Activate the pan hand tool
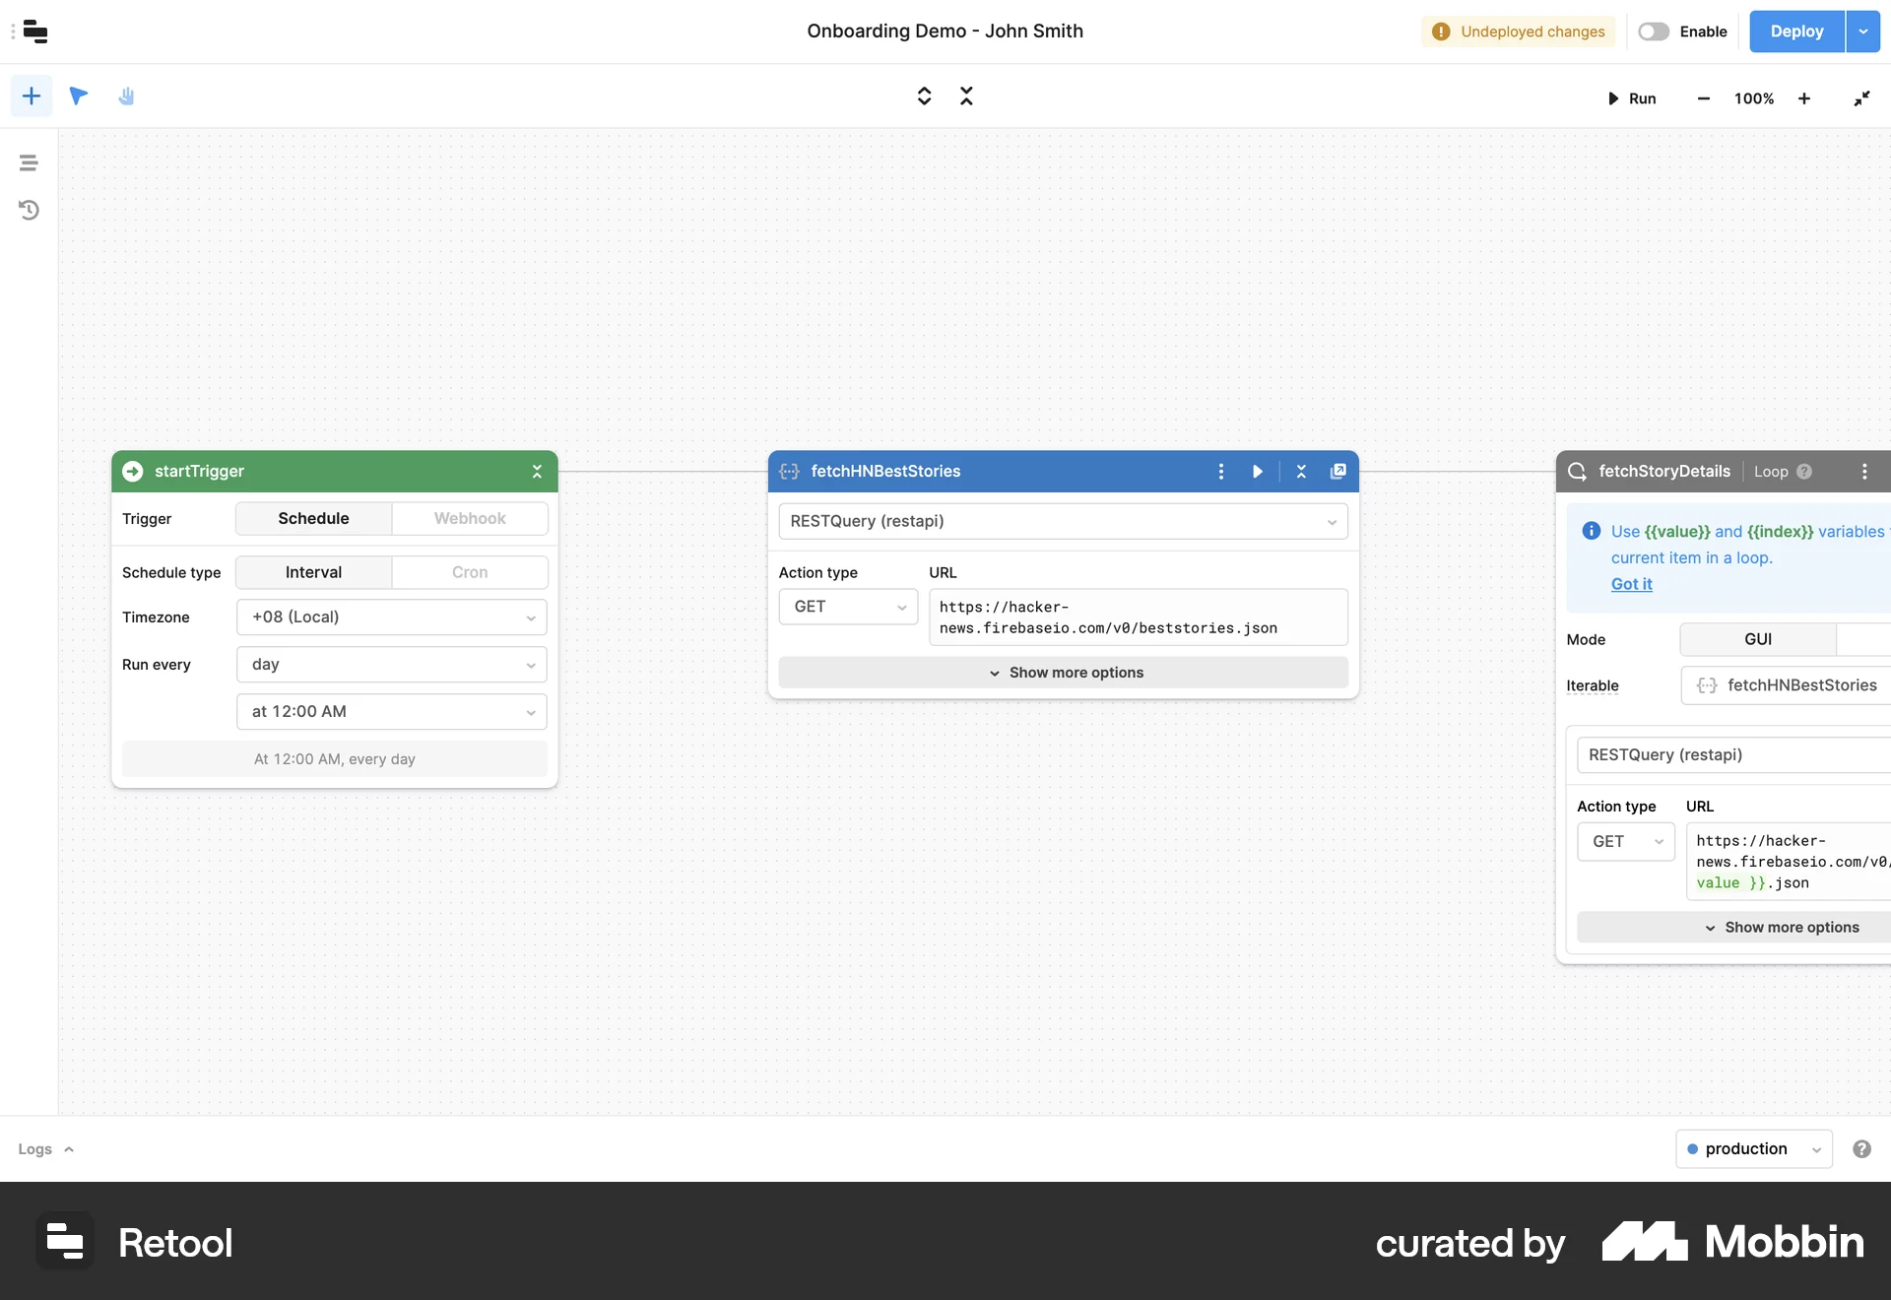Screen dimensions: 1891x1300 126,96
